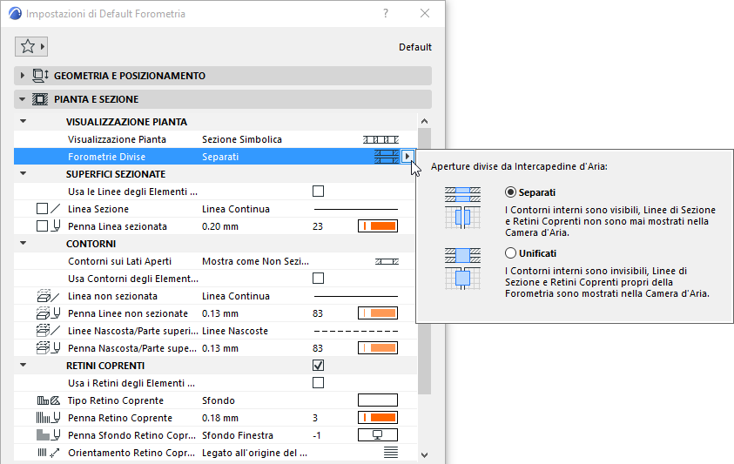Collapse the Pianta e Sezione panel
The image size is (734, 464).
pos(22,99)
